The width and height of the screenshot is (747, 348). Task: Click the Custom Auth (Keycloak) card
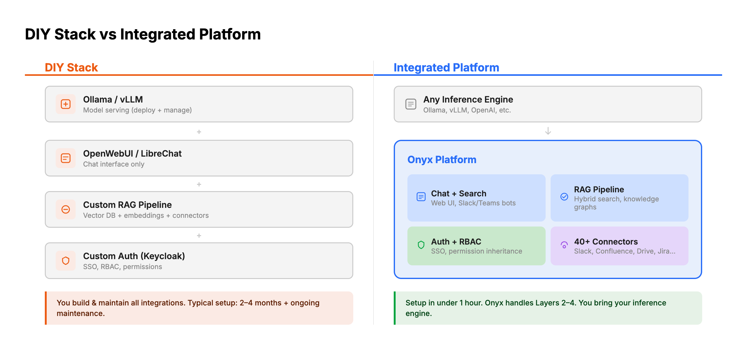tap(199, 261)
